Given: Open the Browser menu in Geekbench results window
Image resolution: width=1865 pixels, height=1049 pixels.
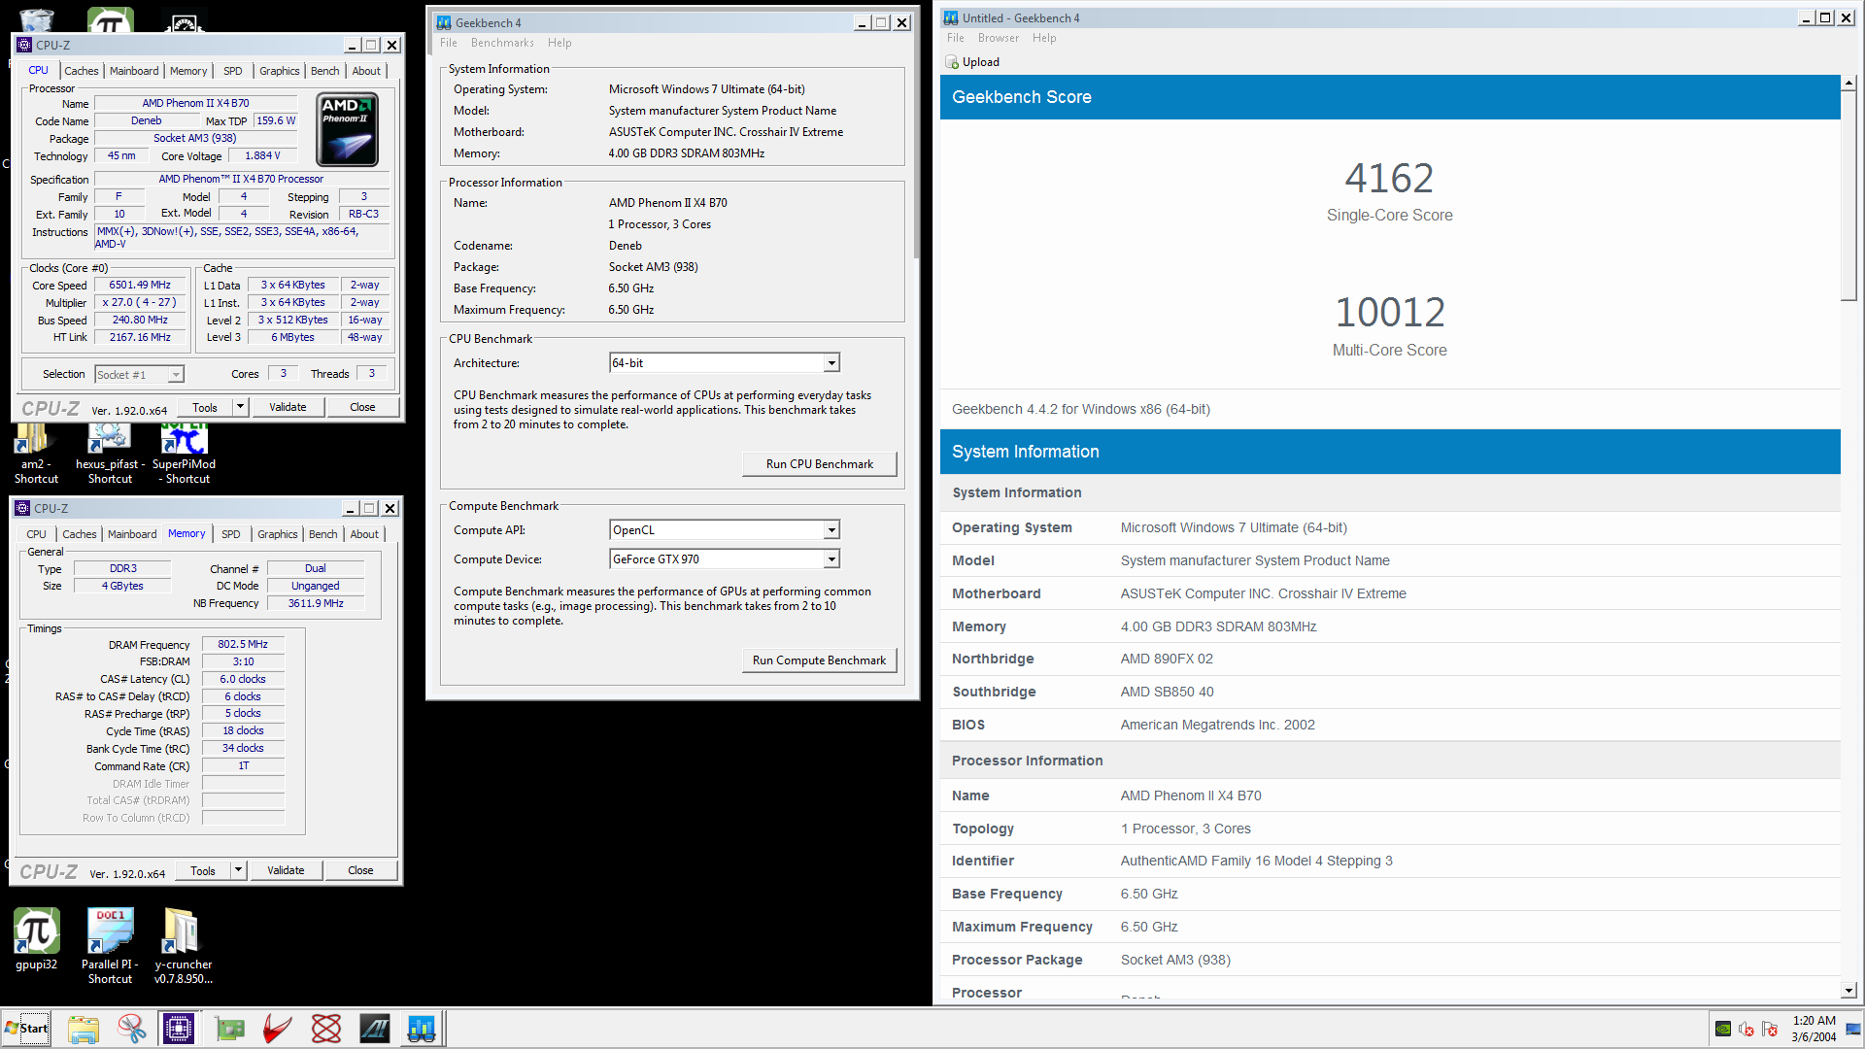Looking at the screenshot, I should pos(999,38).
